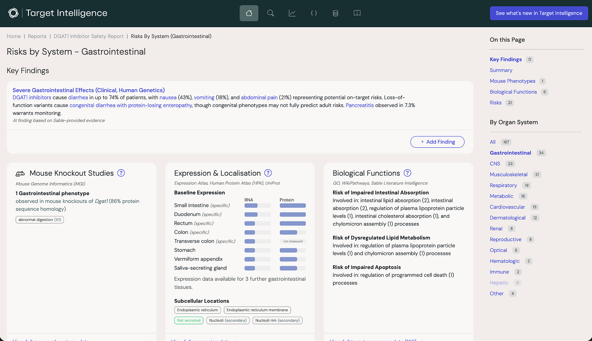Open the search magnifier icon

(270, 13)
